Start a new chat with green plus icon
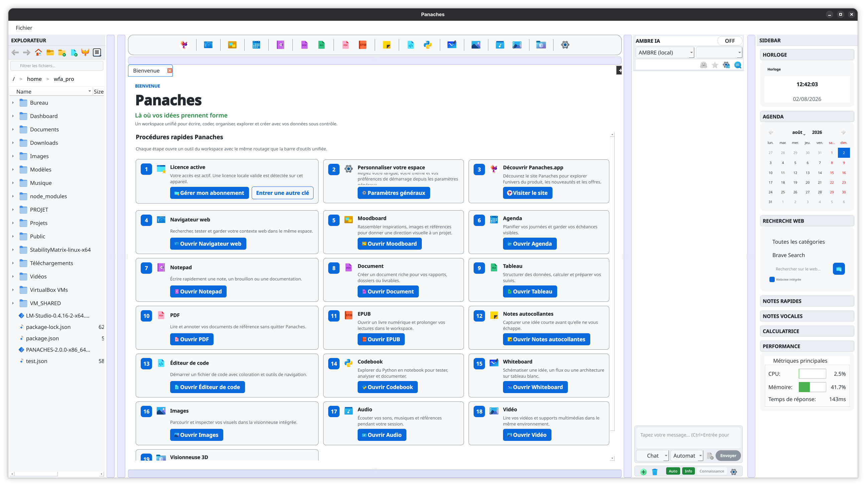Image resolution: width=866 pixels, height=486 pixels. point(643,472)
